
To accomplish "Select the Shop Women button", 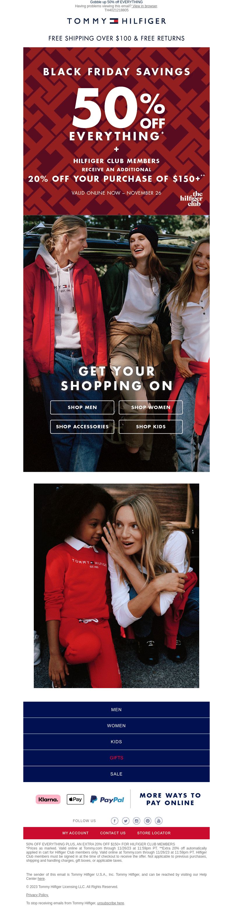I will click(151, 407).
